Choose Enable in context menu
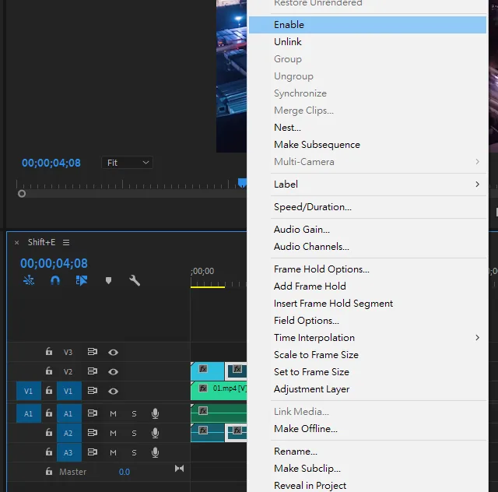Screen dimensions: 498x492 pyautogui.click(x=367, y=25)
